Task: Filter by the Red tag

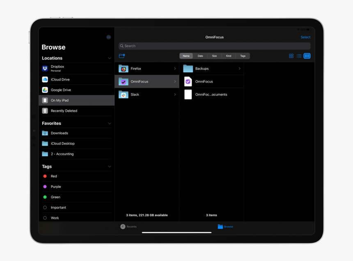Action: 76,176
